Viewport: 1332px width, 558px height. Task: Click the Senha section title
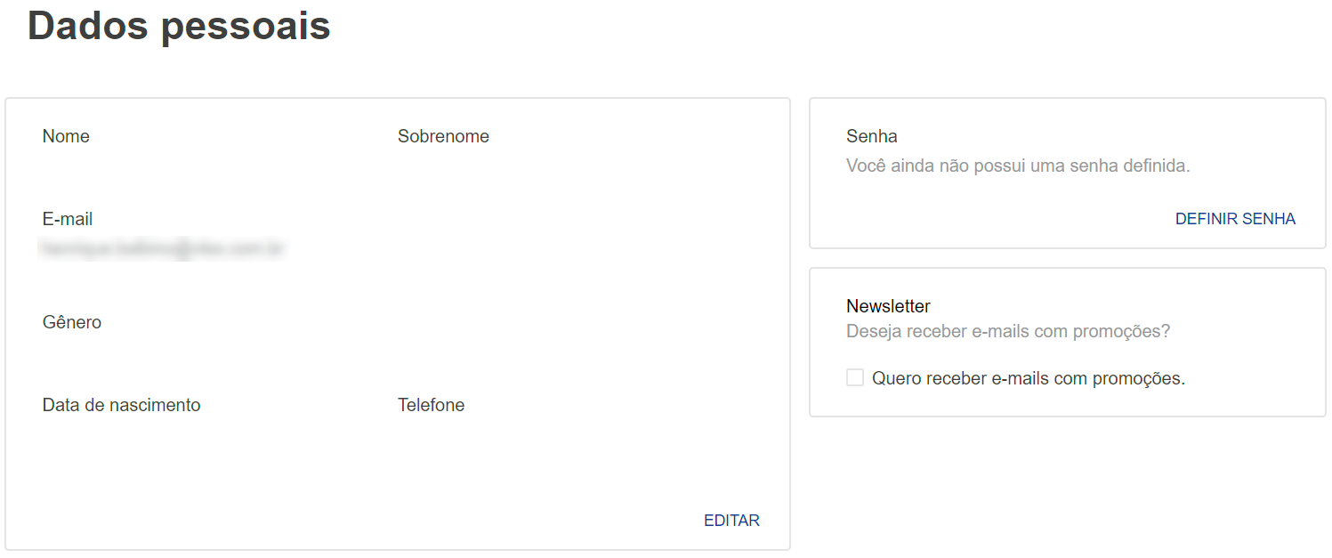point(872,136)
